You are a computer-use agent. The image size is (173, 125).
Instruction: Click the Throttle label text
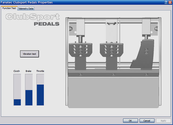[x=40, y=71]
